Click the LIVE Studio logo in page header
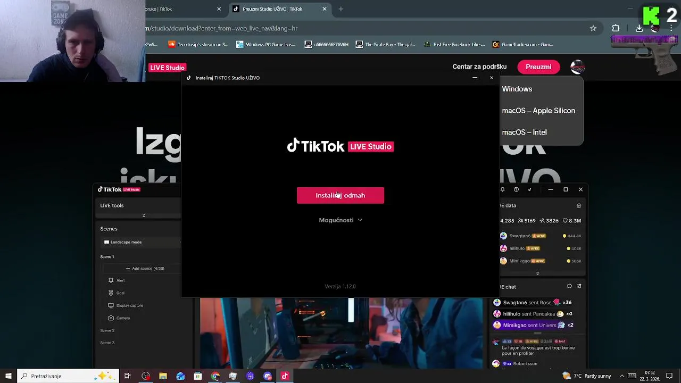 pyautogui.click(x=167, y=68)
